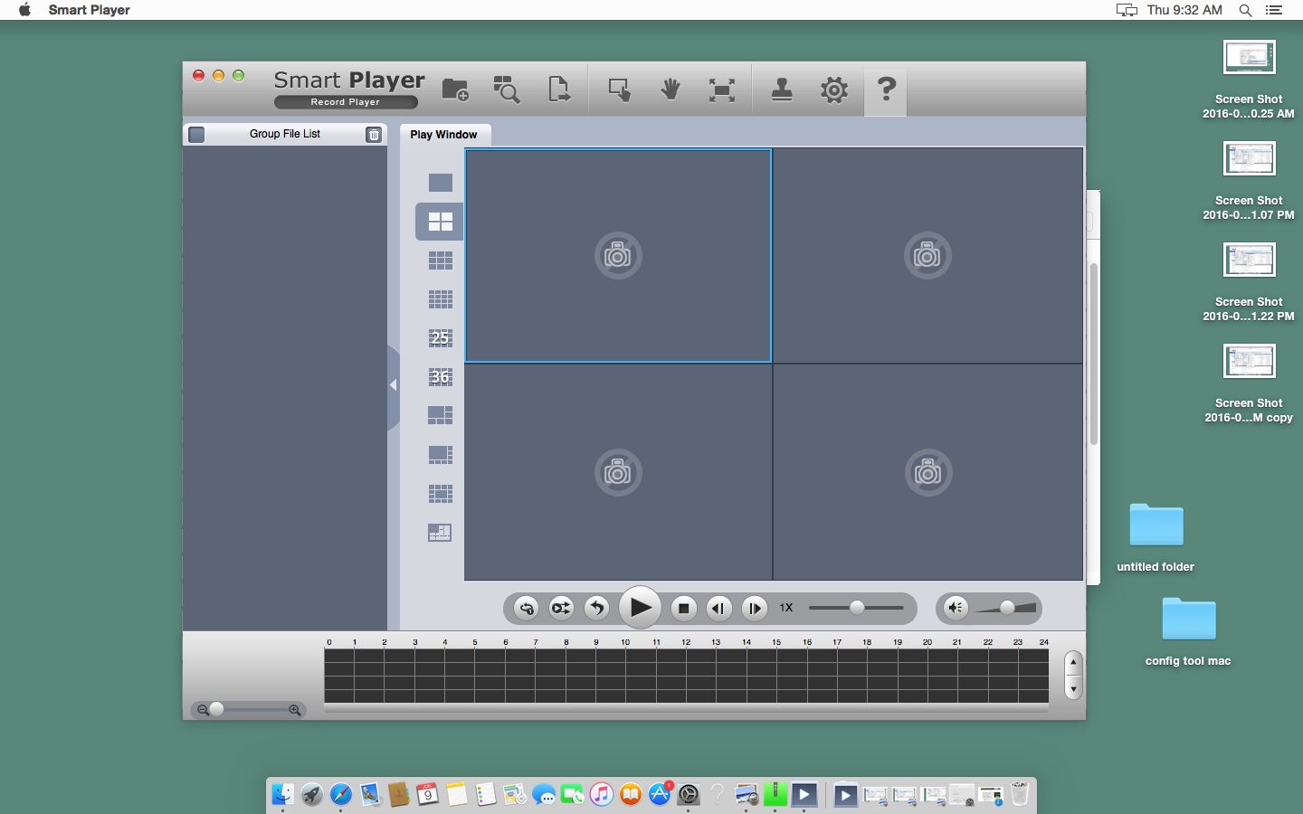Select the bottom-left video pane
This screenshot has width=1303, height=814.
(618, 472)
